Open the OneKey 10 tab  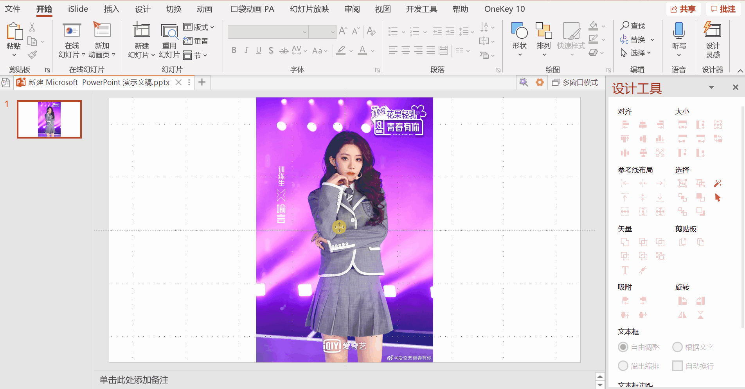(x=504, y=9)
